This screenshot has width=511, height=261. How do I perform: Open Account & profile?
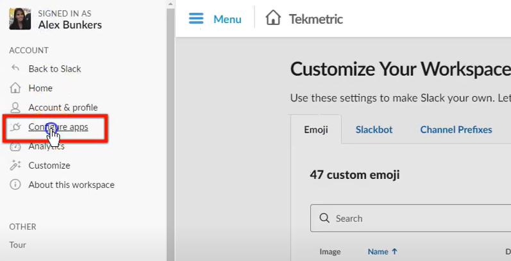click(x=63, y=108)
